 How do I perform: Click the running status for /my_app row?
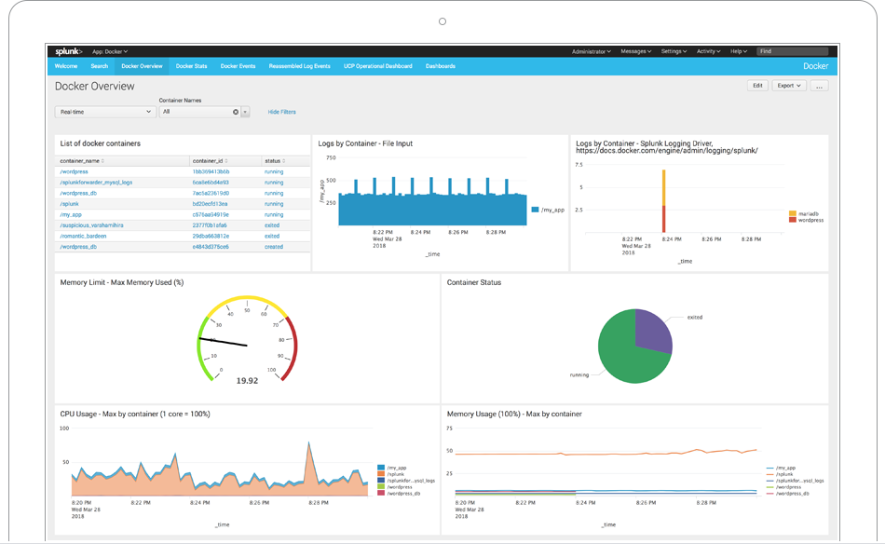point(274,214)
